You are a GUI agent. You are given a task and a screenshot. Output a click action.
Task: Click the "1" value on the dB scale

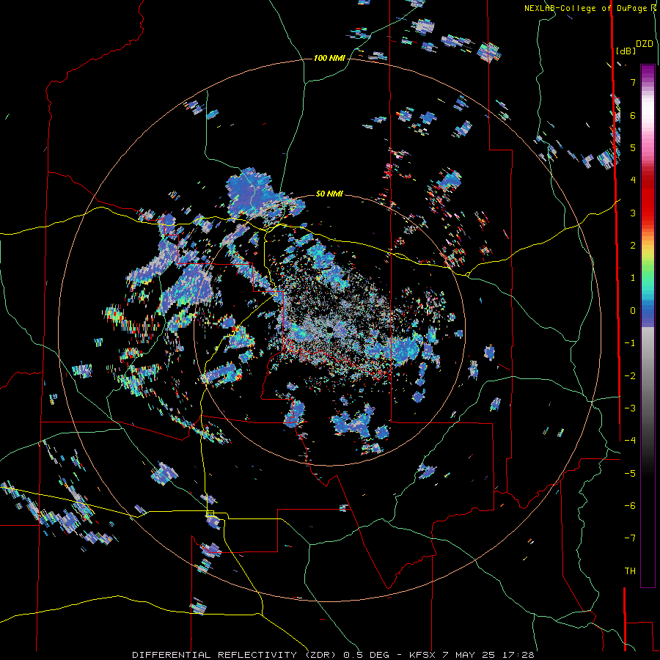point(633,278)
